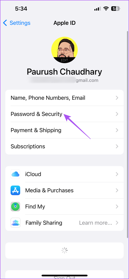
Task: Expand the Password & Security chevron
Action: tap(117, 114)
